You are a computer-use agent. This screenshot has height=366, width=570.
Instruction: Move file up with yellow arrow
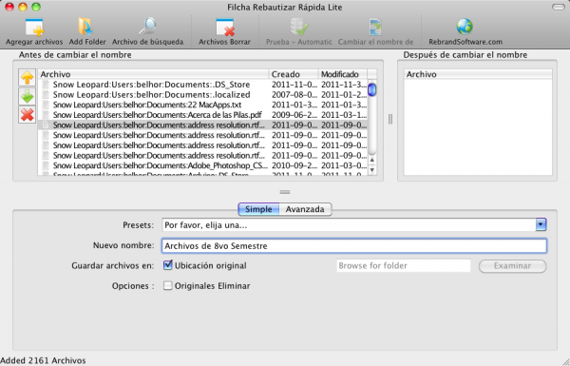(x=27, y=78)
